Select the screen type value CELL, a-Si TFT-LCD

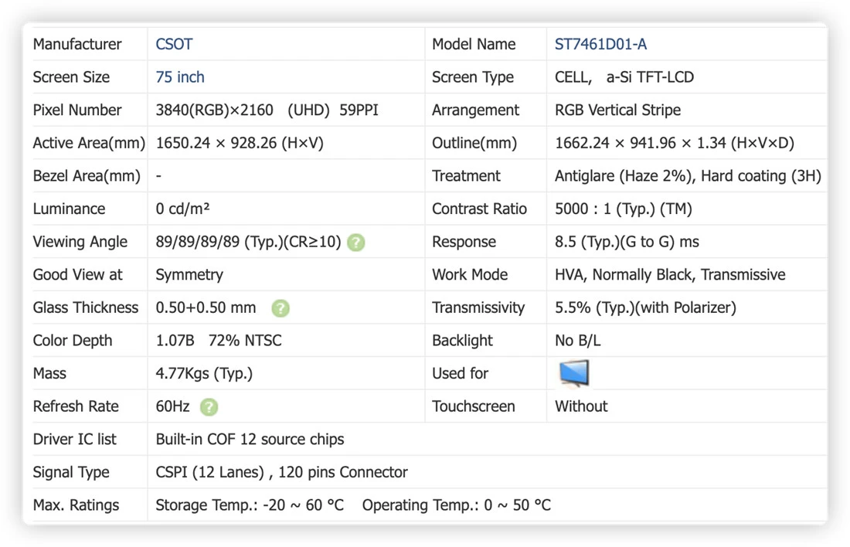click(624, 77)
